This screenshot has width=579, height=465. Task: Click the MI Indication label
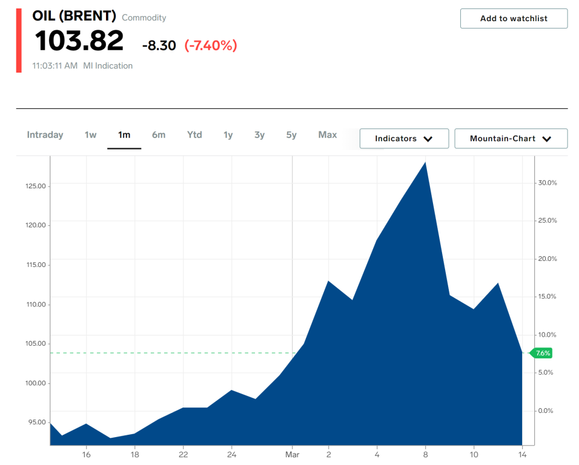click(x=108, y=65)
